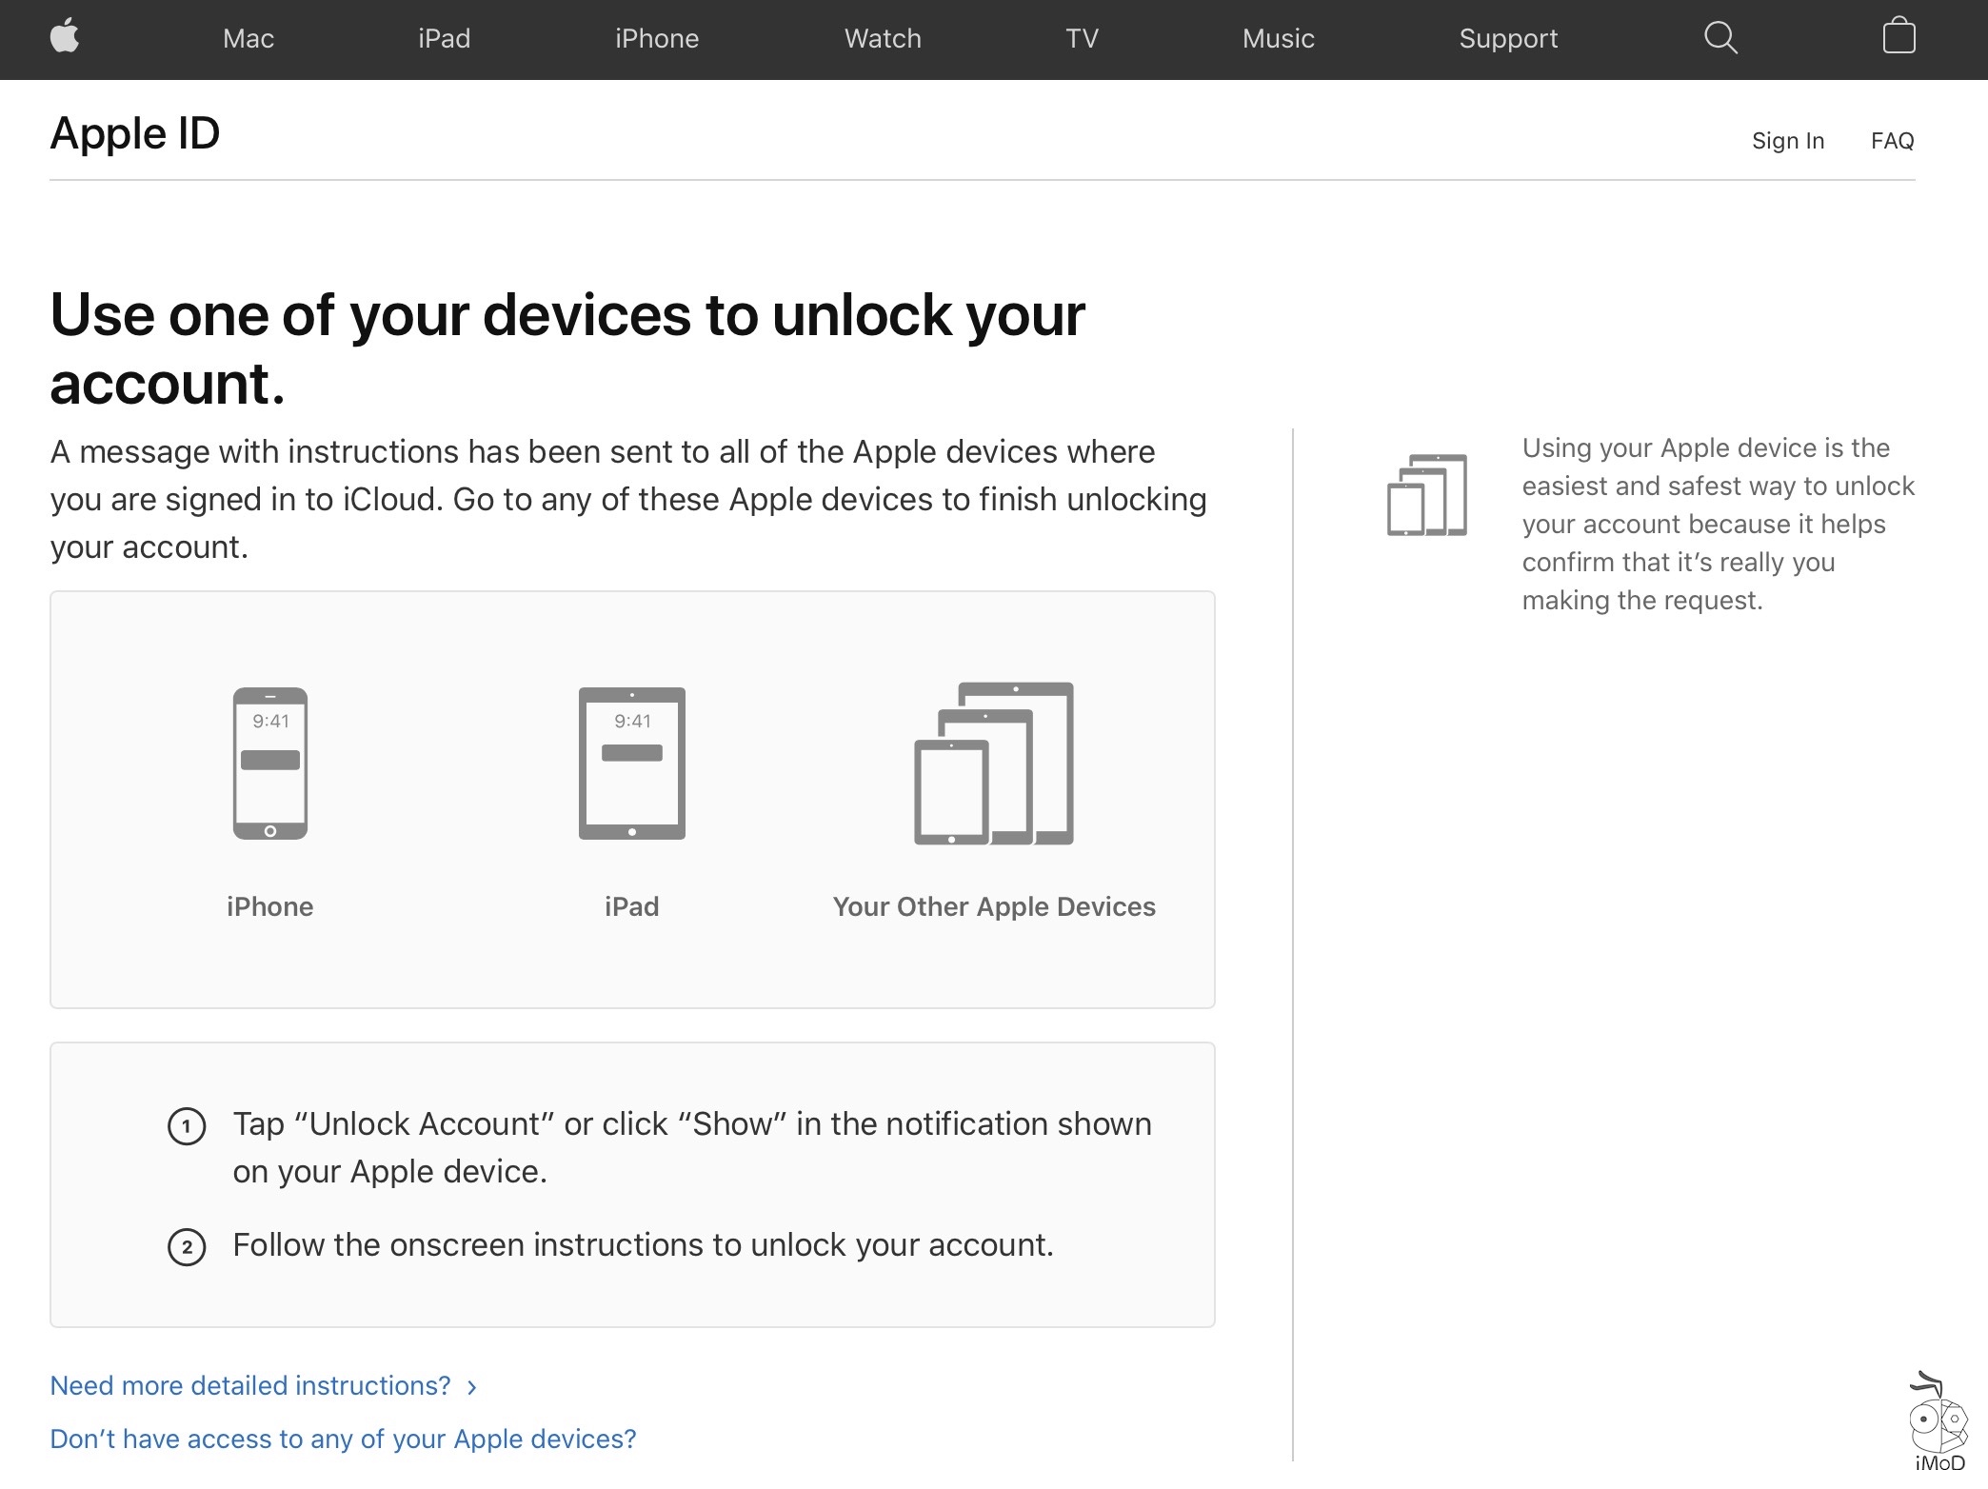Go to Music in navigation
This screenshot has height=1489, width=1988.
(1278, 39)
